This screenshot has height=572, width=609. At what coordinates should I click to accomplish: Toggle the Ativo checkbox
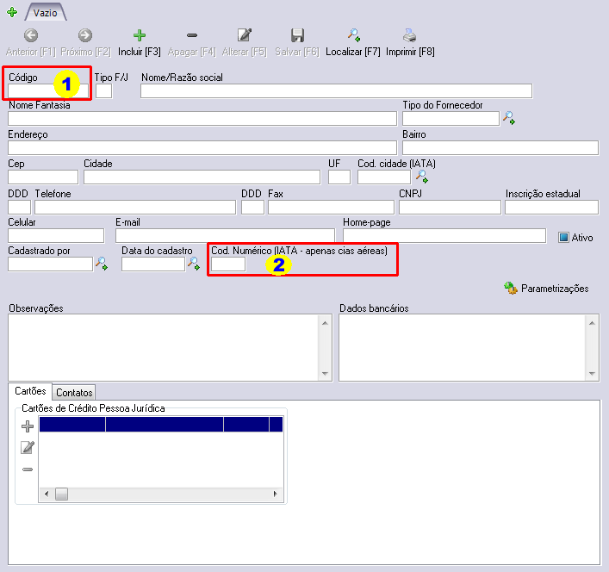click(563, 237)
